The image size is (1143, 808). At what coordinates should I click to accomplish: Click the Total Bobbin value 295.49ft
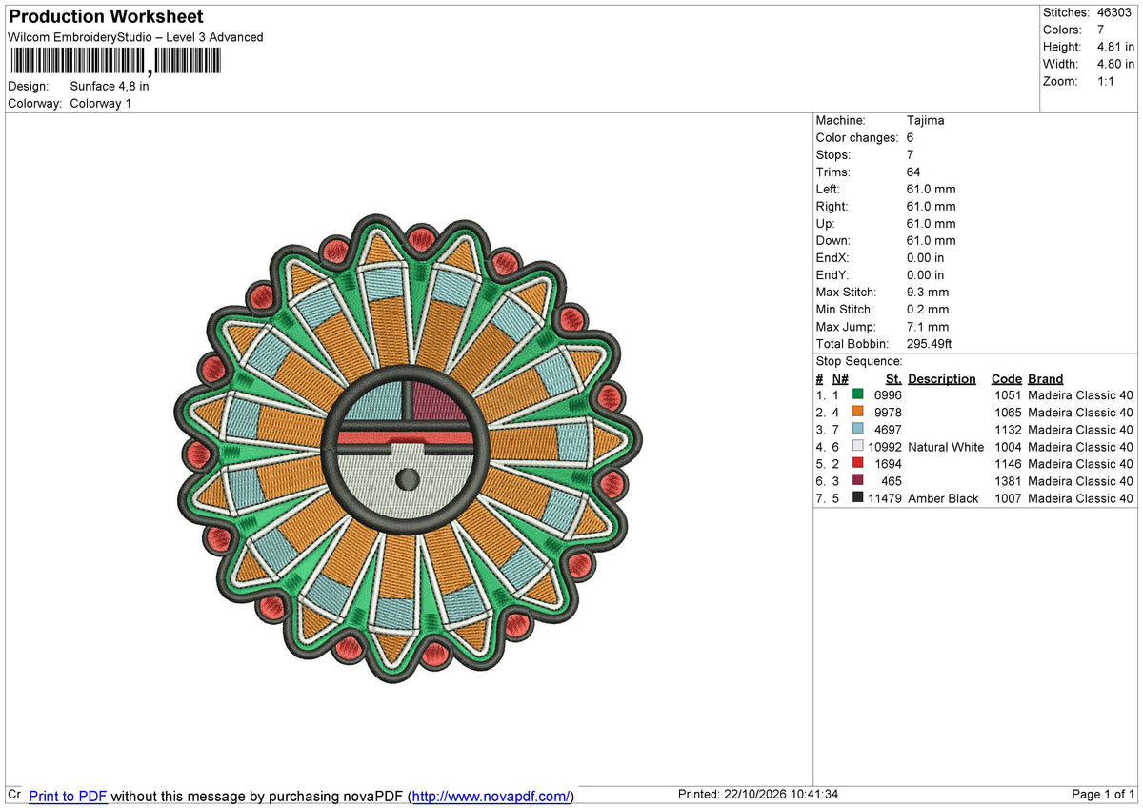tap(930, 343)
